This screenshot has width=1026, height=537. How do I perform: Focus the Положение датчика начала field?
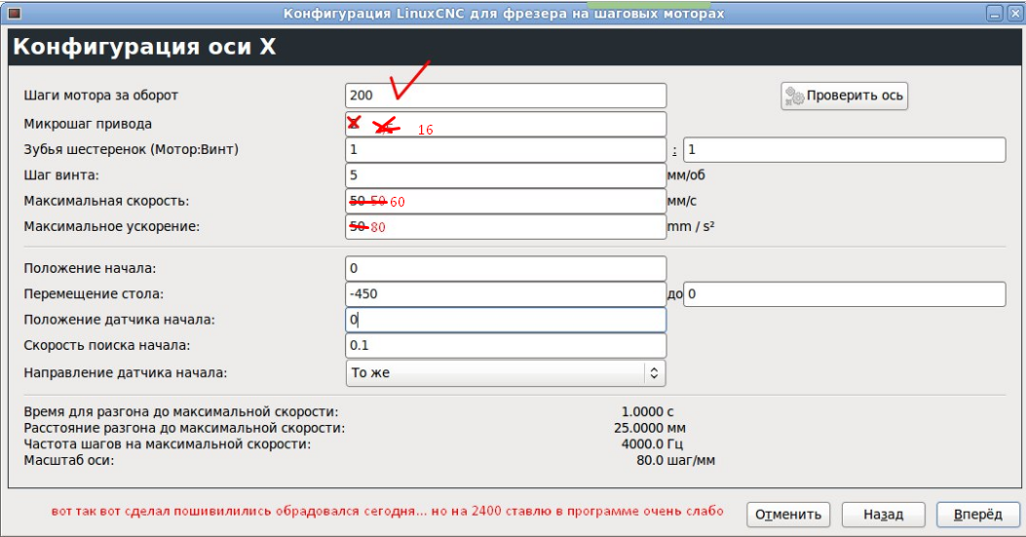pos(506,320)
